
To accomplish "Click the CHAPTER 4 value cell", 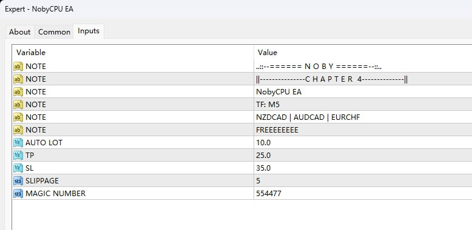I will [363, 79].
